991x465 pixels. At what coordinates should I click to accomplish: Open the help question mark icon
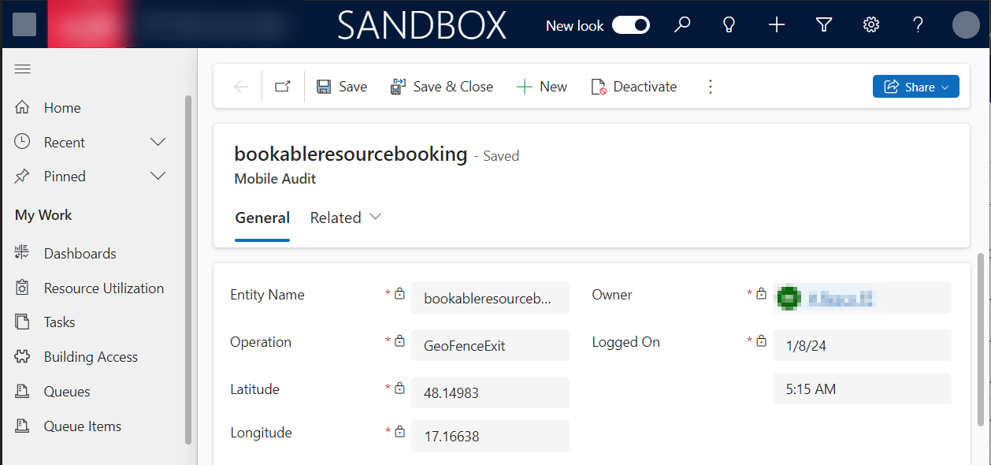(919, 25)
